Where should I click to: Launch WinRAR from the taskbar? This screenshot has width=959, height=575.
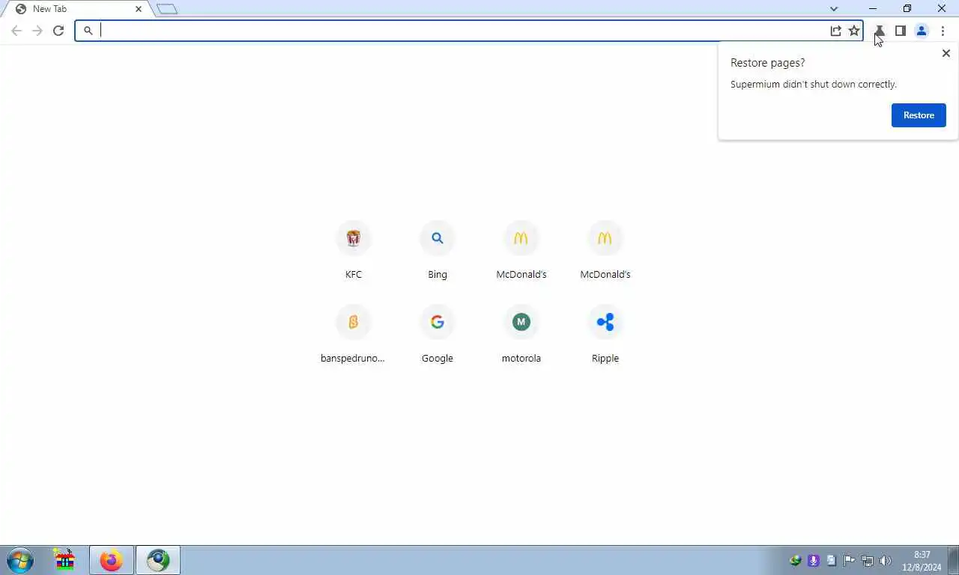click(x=65, y=560)
